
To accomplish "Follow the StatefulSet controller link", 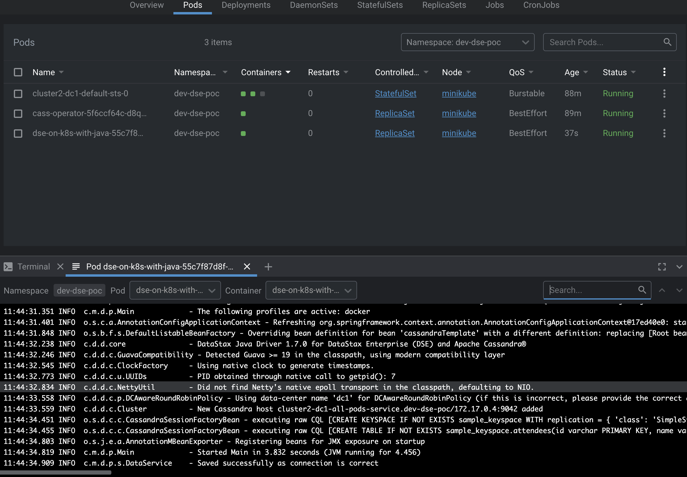I will pos(395,94).
